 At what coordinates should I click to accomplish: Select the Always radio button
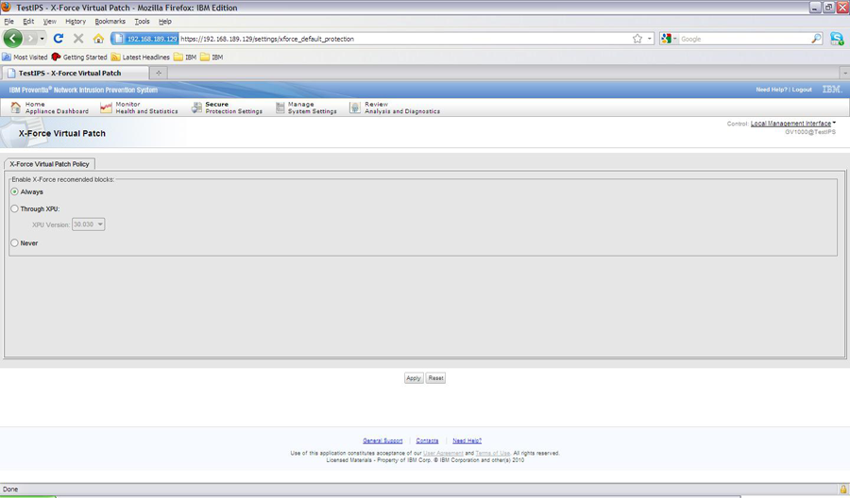tap(14, 191)
